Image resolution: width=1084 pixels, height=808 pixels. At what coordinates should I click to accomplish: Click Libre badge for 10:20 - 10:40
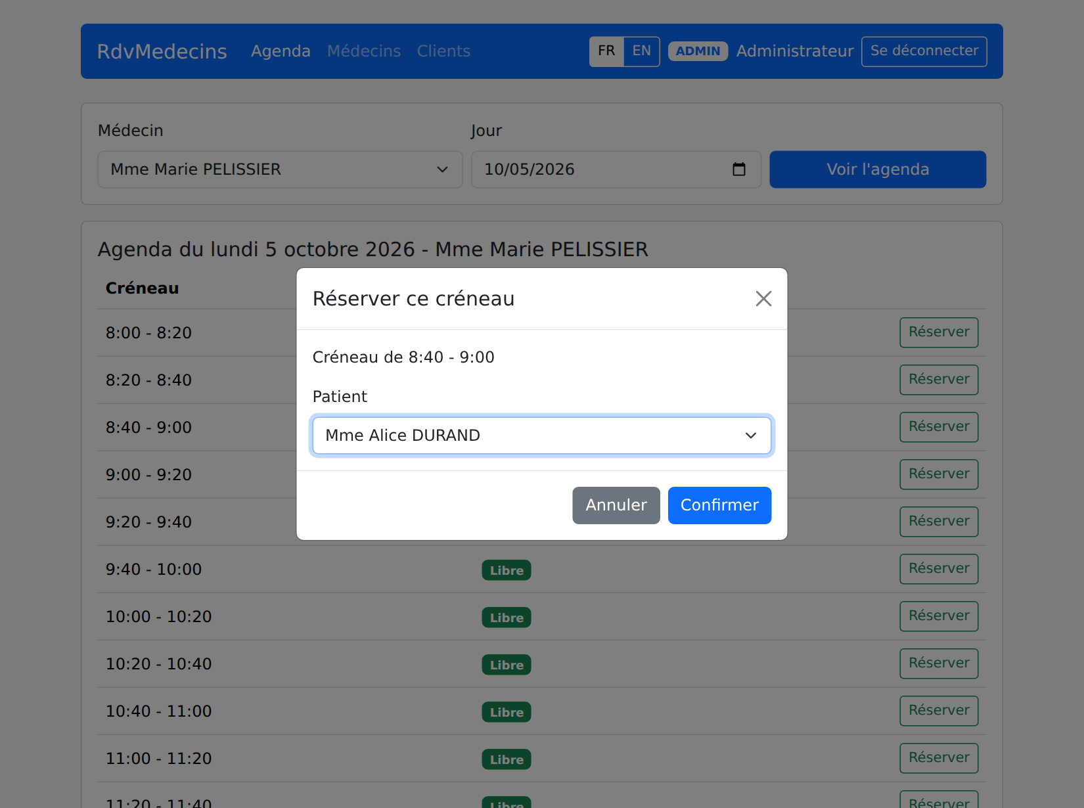[x=507, y=665]
